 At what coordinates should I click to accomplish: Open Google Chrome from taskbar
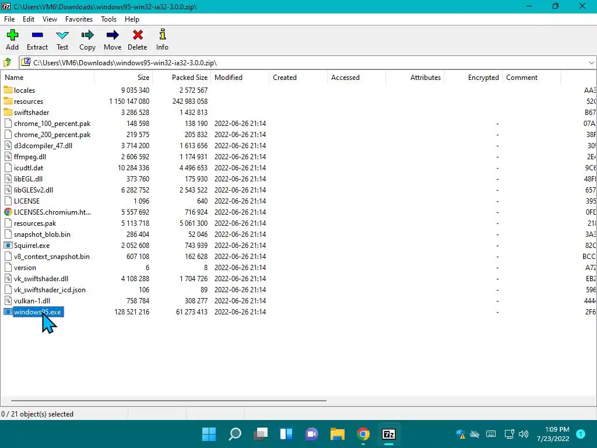[363, 434]
